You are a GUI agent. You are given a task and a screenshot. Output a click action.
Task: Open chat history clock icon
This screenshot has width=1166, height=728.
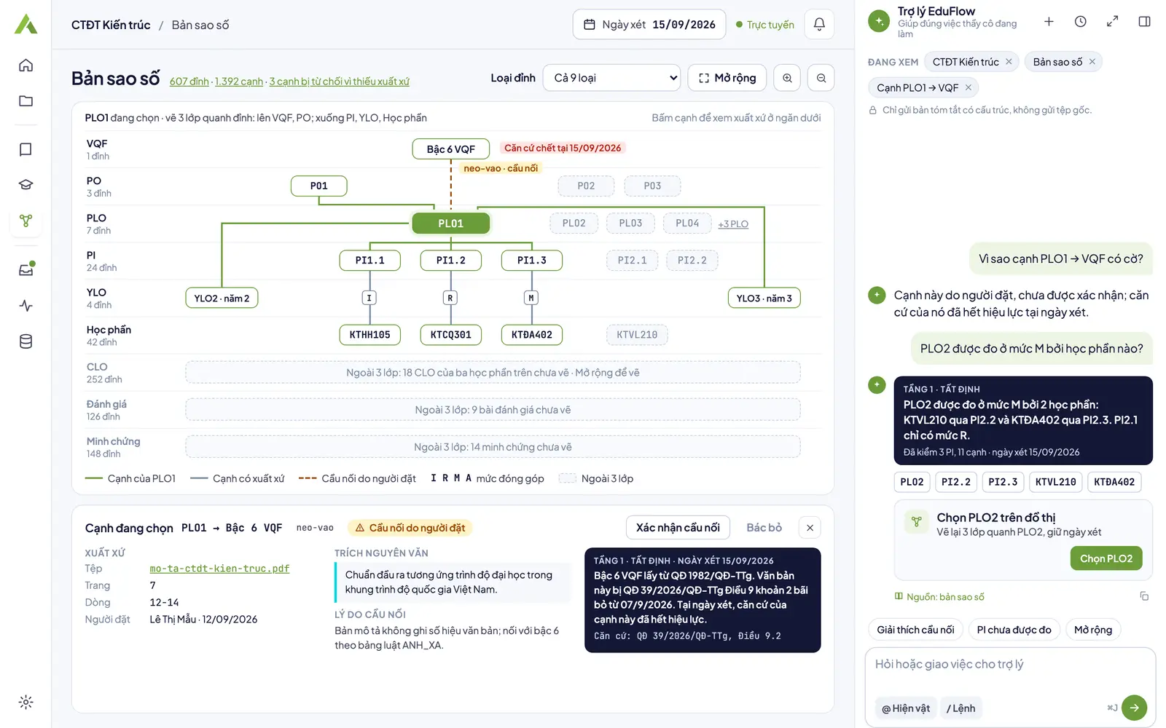coord(1081,22)
